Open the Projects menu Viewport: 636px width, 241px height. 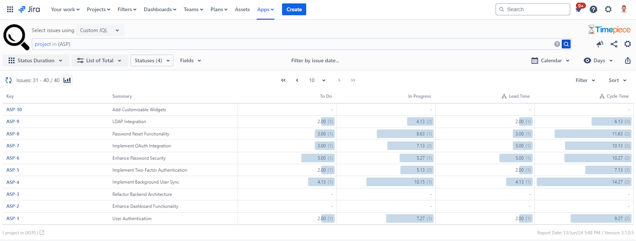click(x=99, y=9)
